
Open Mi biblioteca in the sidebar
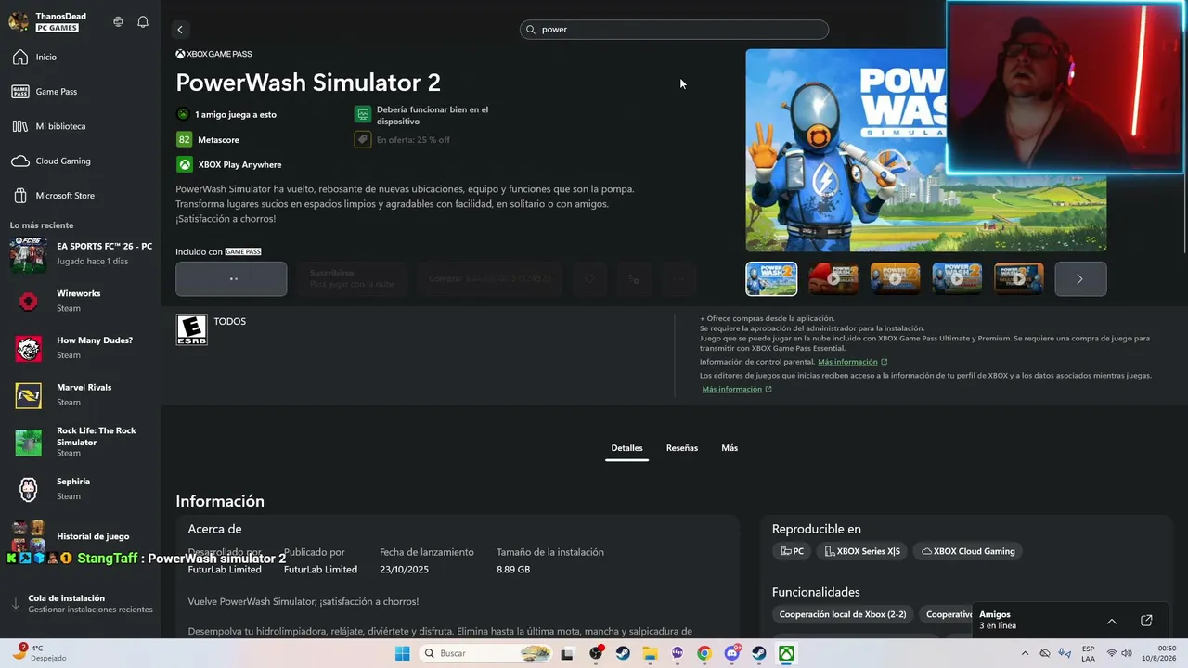coord(80,126)
